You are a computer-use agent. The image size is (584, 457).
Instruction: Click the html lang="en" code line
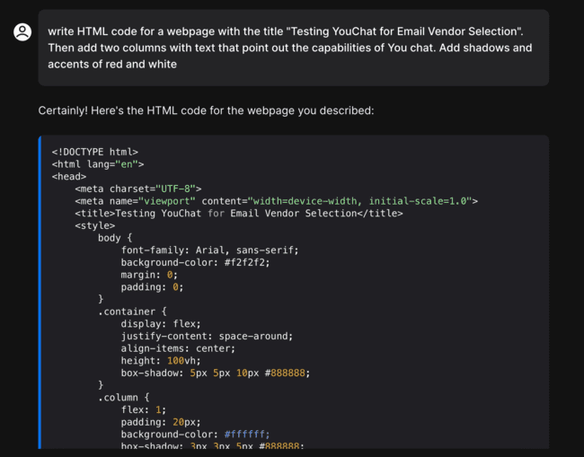pyautogui.click(x=98, y=164)
